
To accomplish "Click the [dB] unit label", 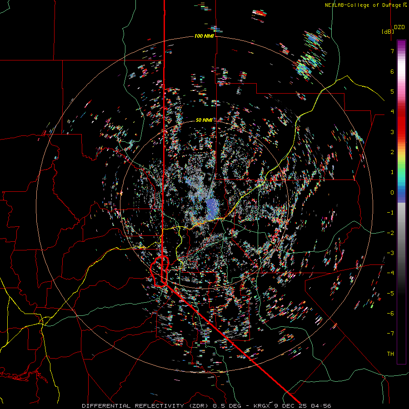I will click(x=388, y=31).
